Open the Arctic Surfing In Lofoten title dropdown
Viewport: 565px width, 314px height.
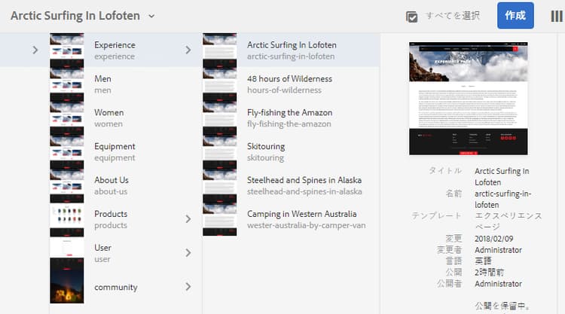coord(151,16)
